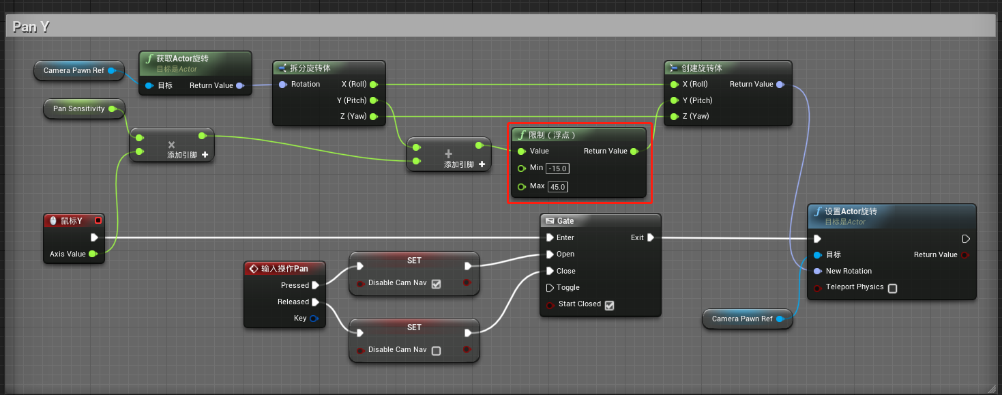Select the Gate node header

click(600, 221)
